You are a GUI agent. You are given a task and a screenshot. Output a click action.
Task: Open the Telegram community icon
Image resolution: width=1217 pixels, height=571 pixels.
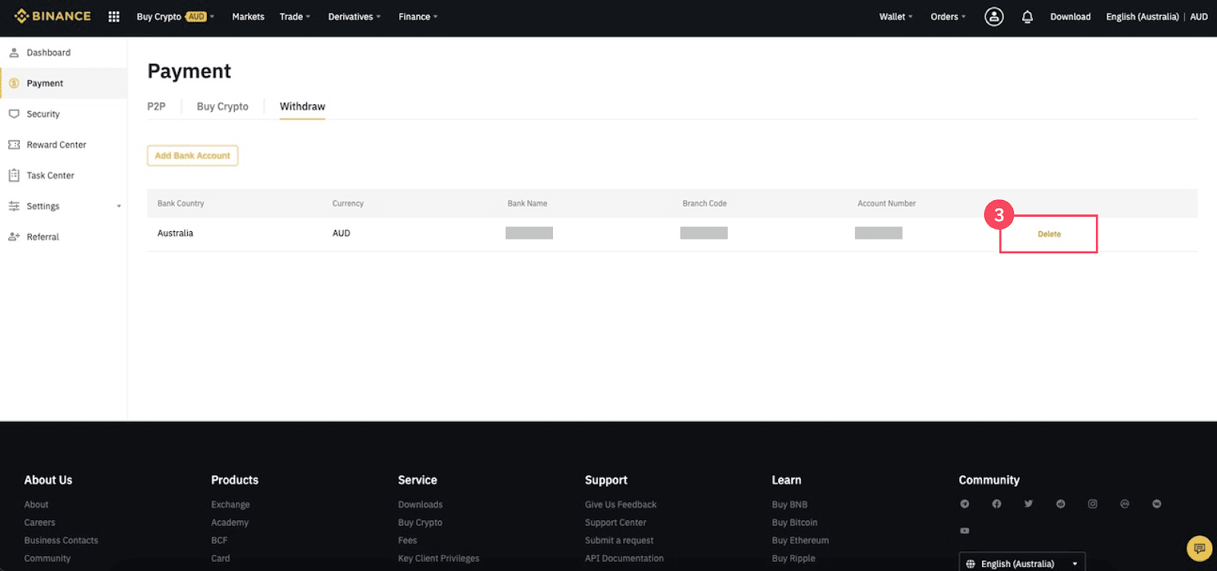[964, 504]
